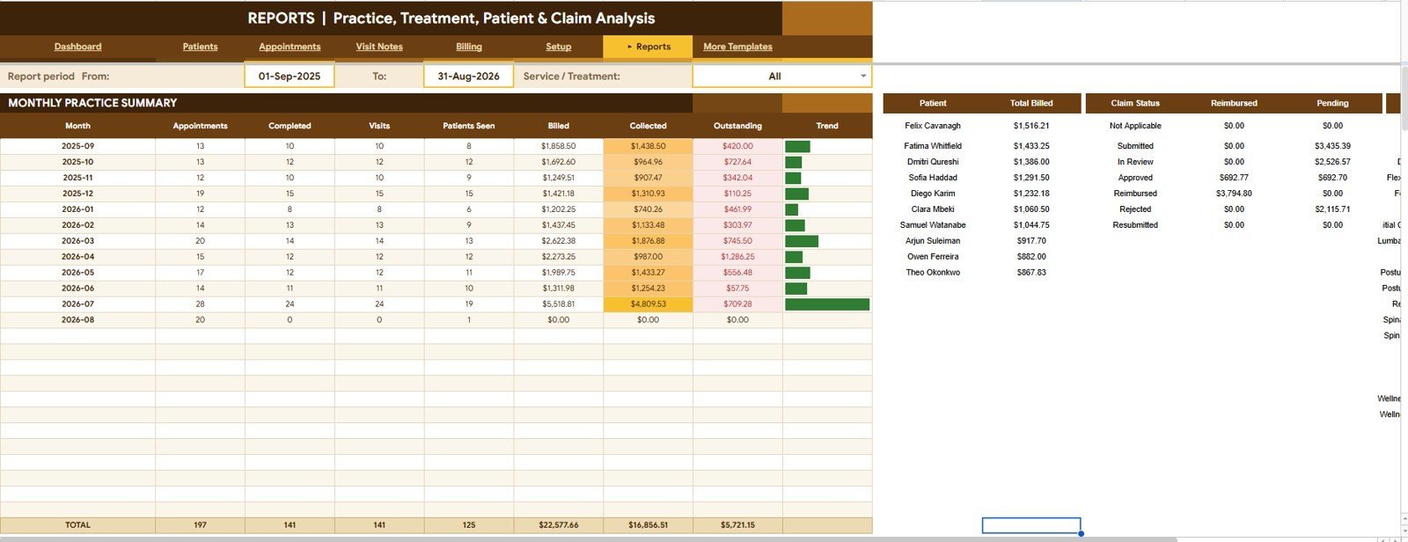
Task: Select total billed $22,577.66
Action: pos(558,525)
